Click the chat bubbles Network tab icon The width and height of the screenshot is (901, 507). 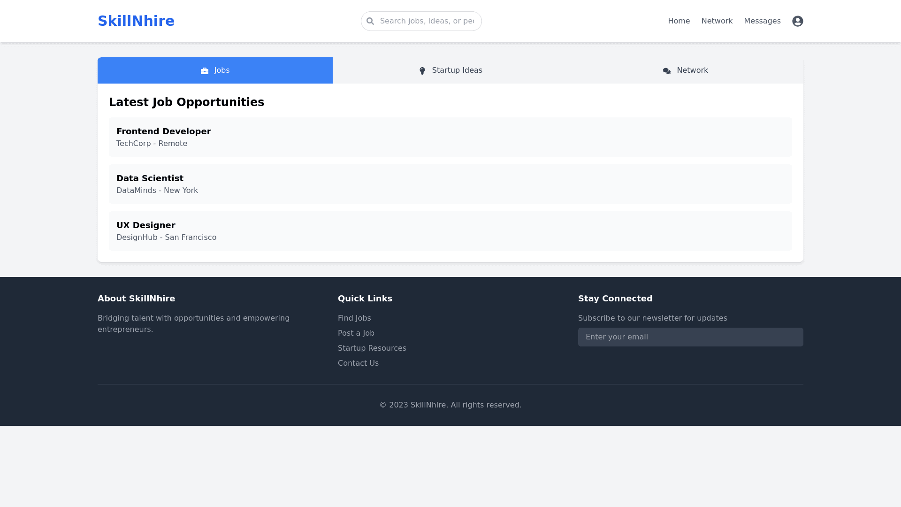[x=667, y=71]
